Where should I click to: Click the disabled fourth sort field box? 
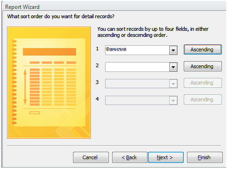pos(137,100)
